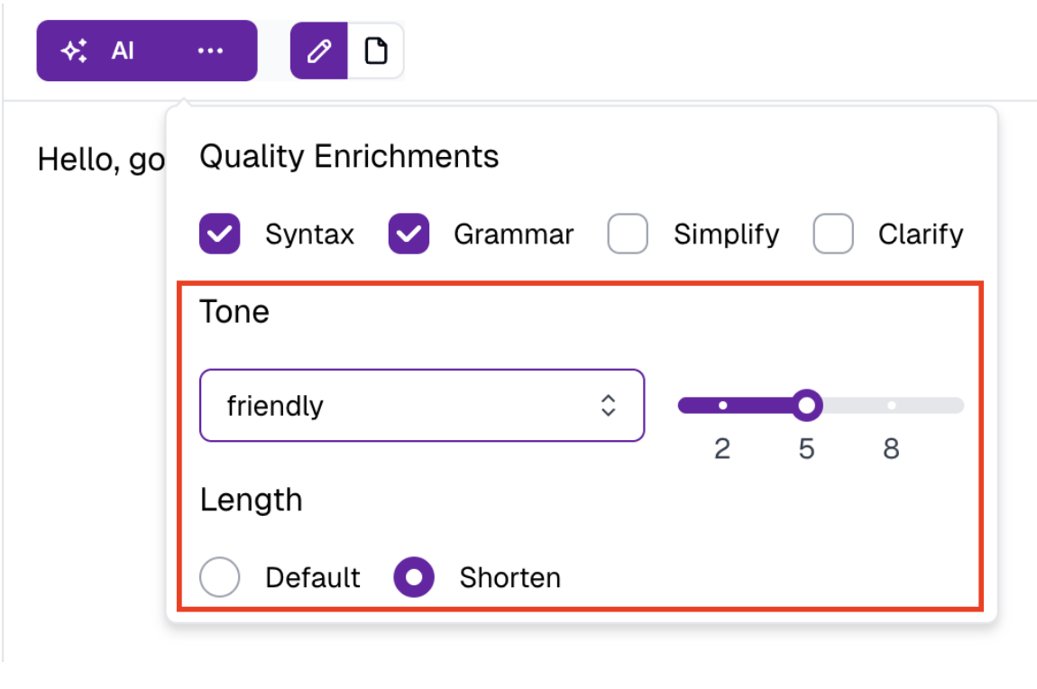Click the Shorten label text
The height and width of the screenshot is (689, 1037).
tap(509, 577)
